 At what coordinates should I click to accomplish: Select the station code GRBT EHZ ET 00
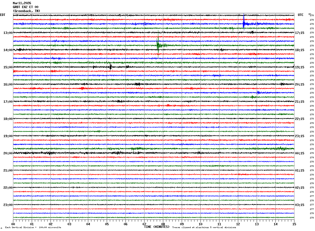pos(26,7)
